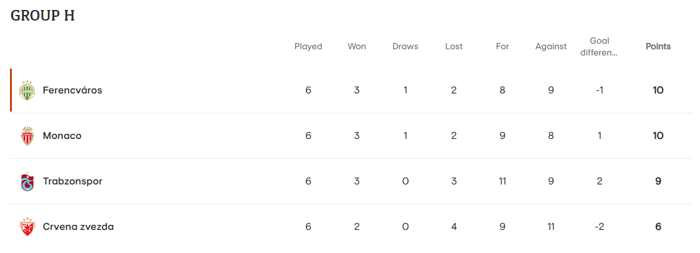
Task: Click the Against column header
Action: point(551,47)
